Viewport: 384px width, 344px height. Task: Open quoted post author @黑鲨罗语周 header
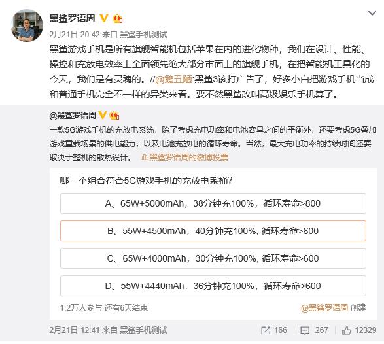(73, 115)
